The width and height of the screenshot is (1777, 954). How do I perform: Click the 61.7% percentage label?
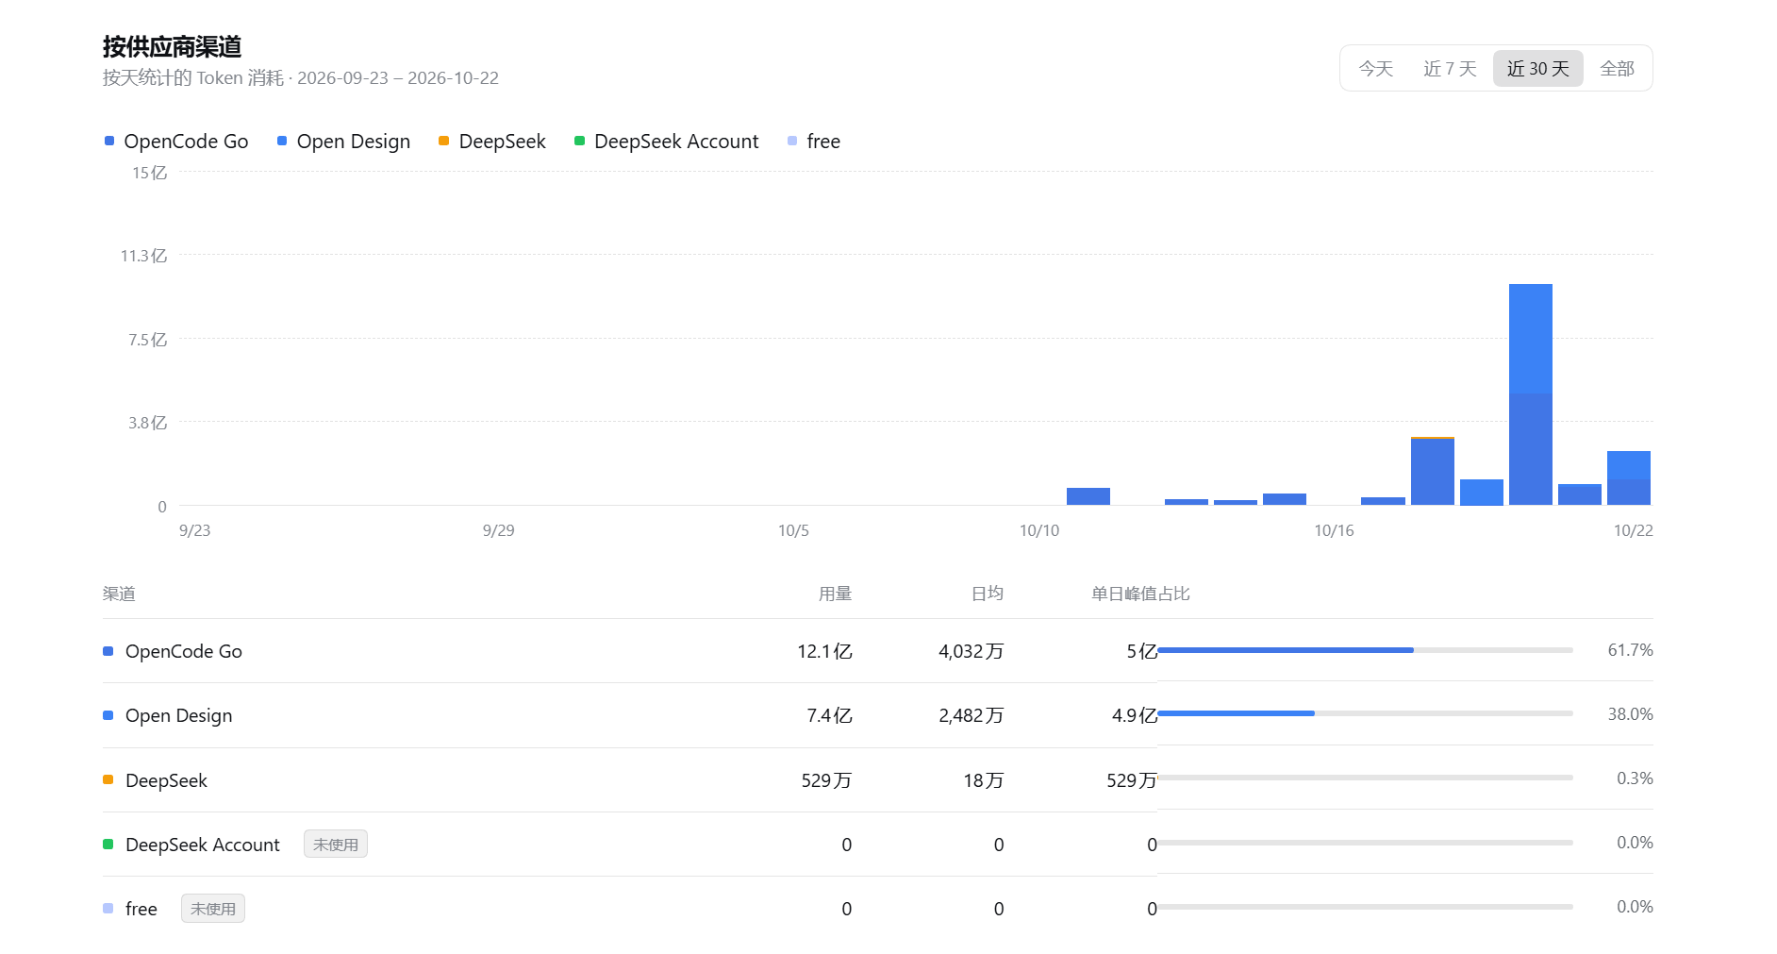pos(1630,650)
